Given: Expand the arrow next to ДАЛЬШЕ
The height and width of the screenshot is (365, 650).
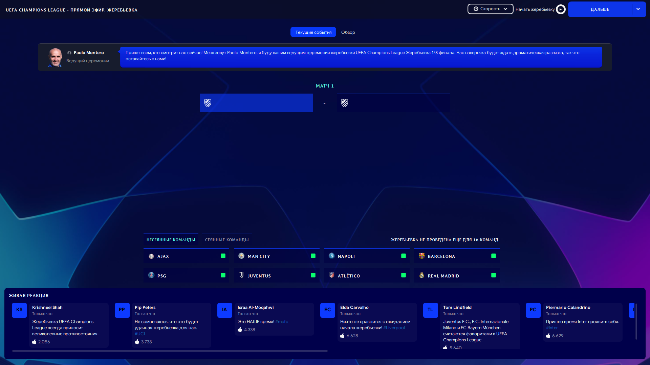Looking at the screenshot, I should click(x=638, y=9).
